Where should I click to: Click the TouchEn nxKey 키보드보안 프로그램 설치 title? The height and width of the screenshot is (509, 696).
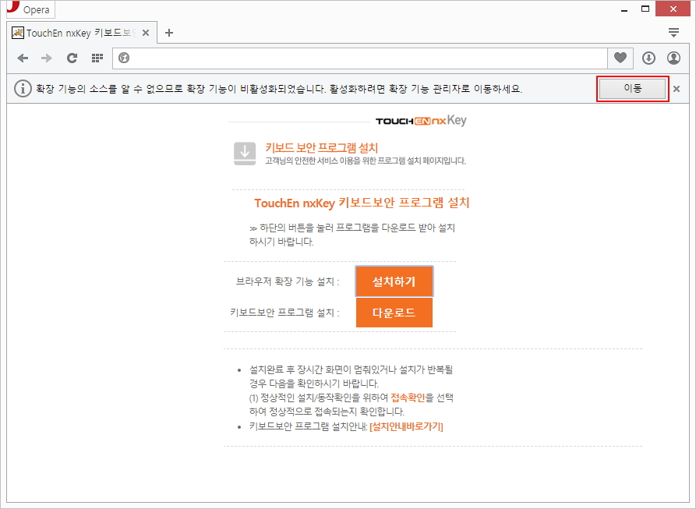coord(362,203)
